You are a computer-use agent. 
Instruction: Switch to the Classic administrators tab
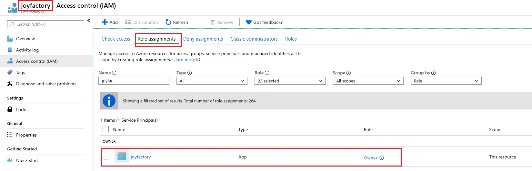(254, 39)
